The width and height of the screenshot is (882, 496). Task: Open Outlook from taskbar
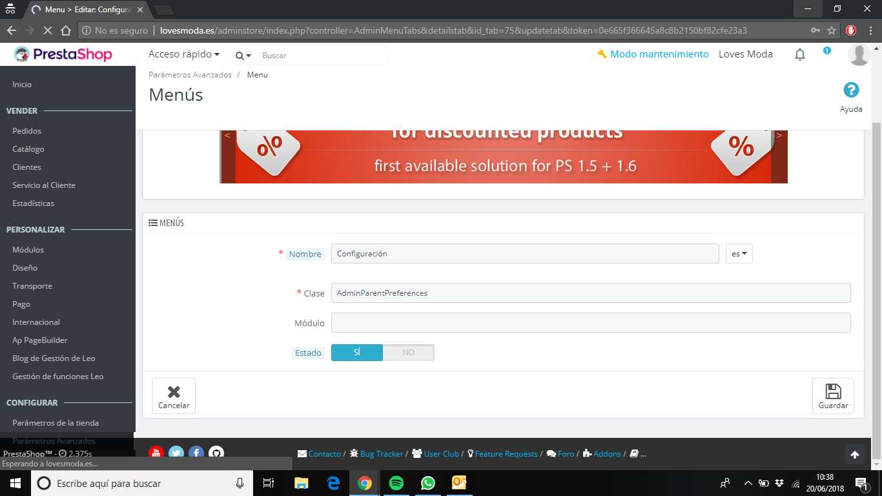pos(459,483)
